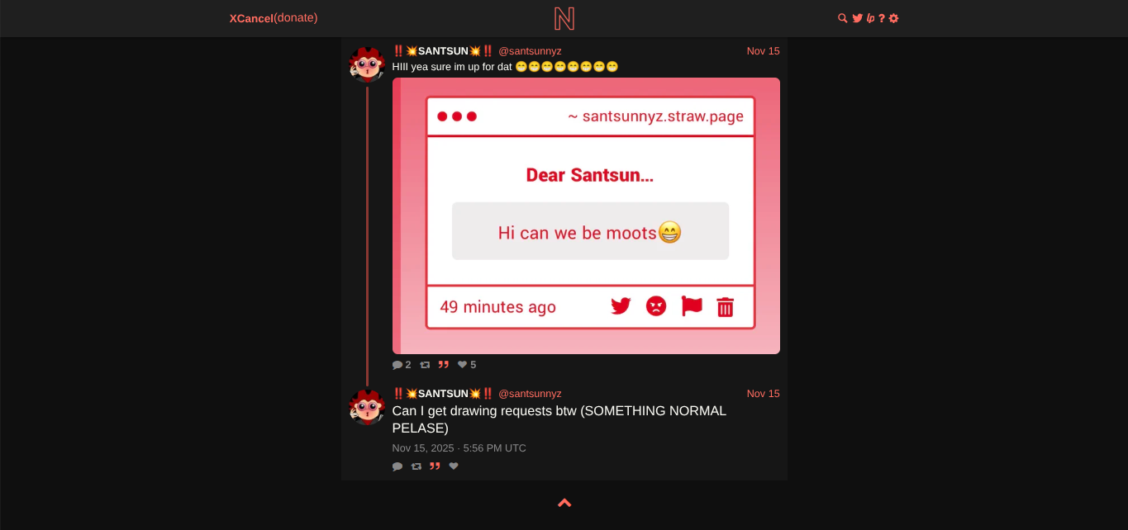This screenshot has width=1128, height=530.
Task: Open the question mark about icon
Action: (x=882, y=18)
